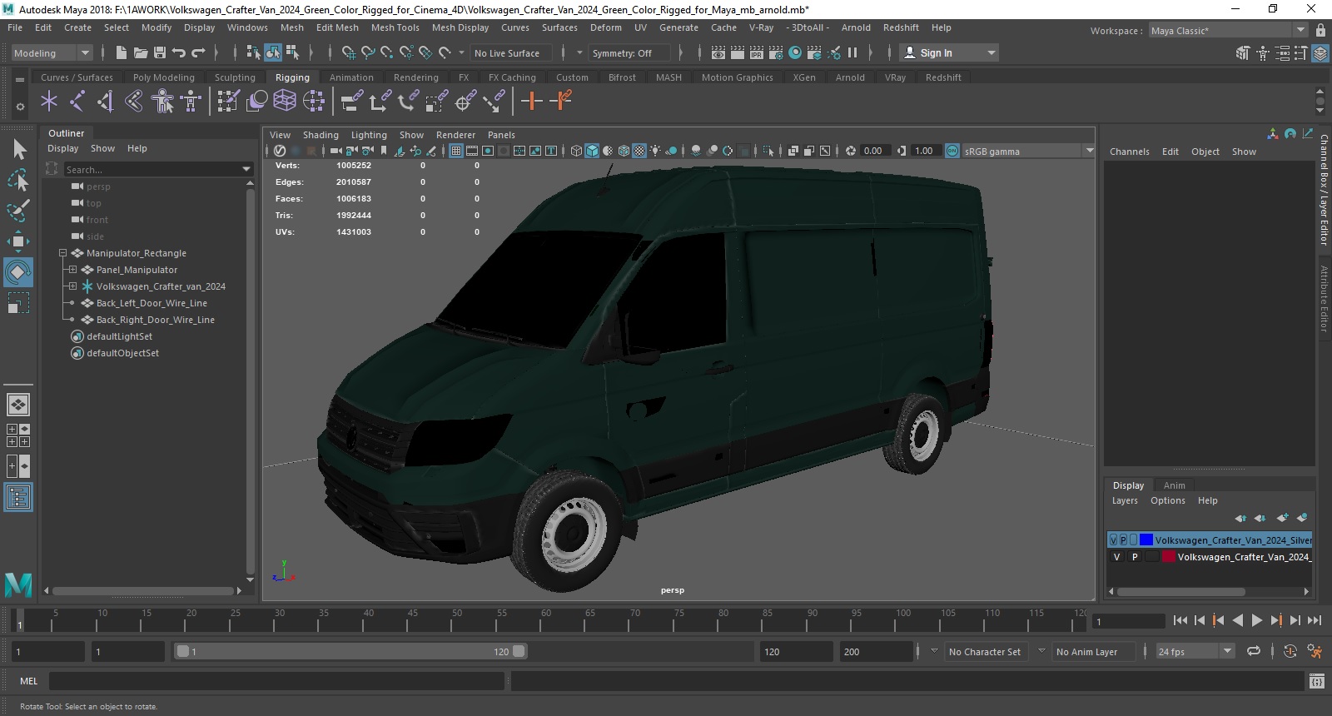The image size is (1332, 716).
Task: Toggle viewport grid display icon
Action: 456,151
